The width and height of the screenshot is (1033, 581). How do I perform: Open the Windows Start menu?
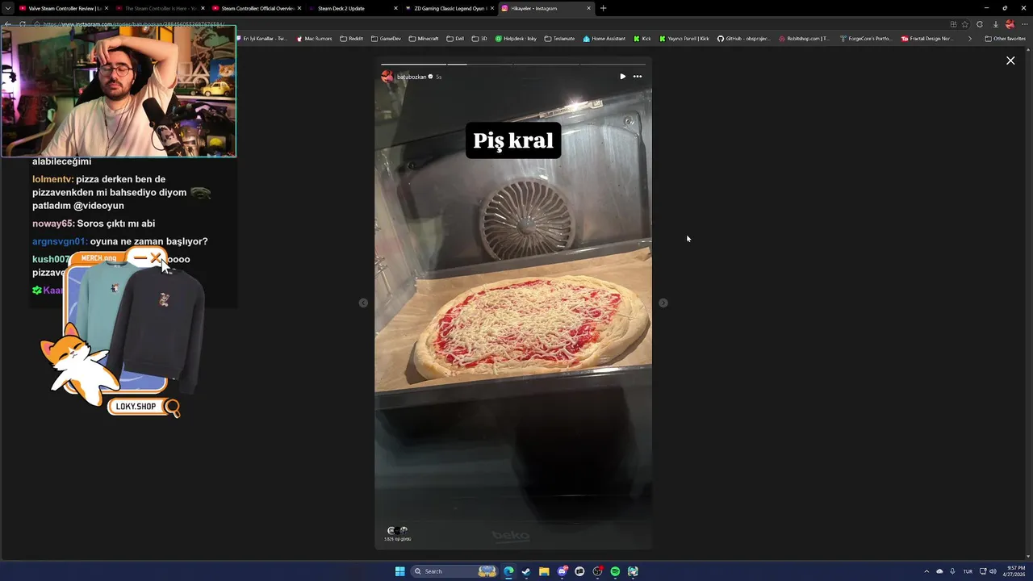click(x=399, y=571)
